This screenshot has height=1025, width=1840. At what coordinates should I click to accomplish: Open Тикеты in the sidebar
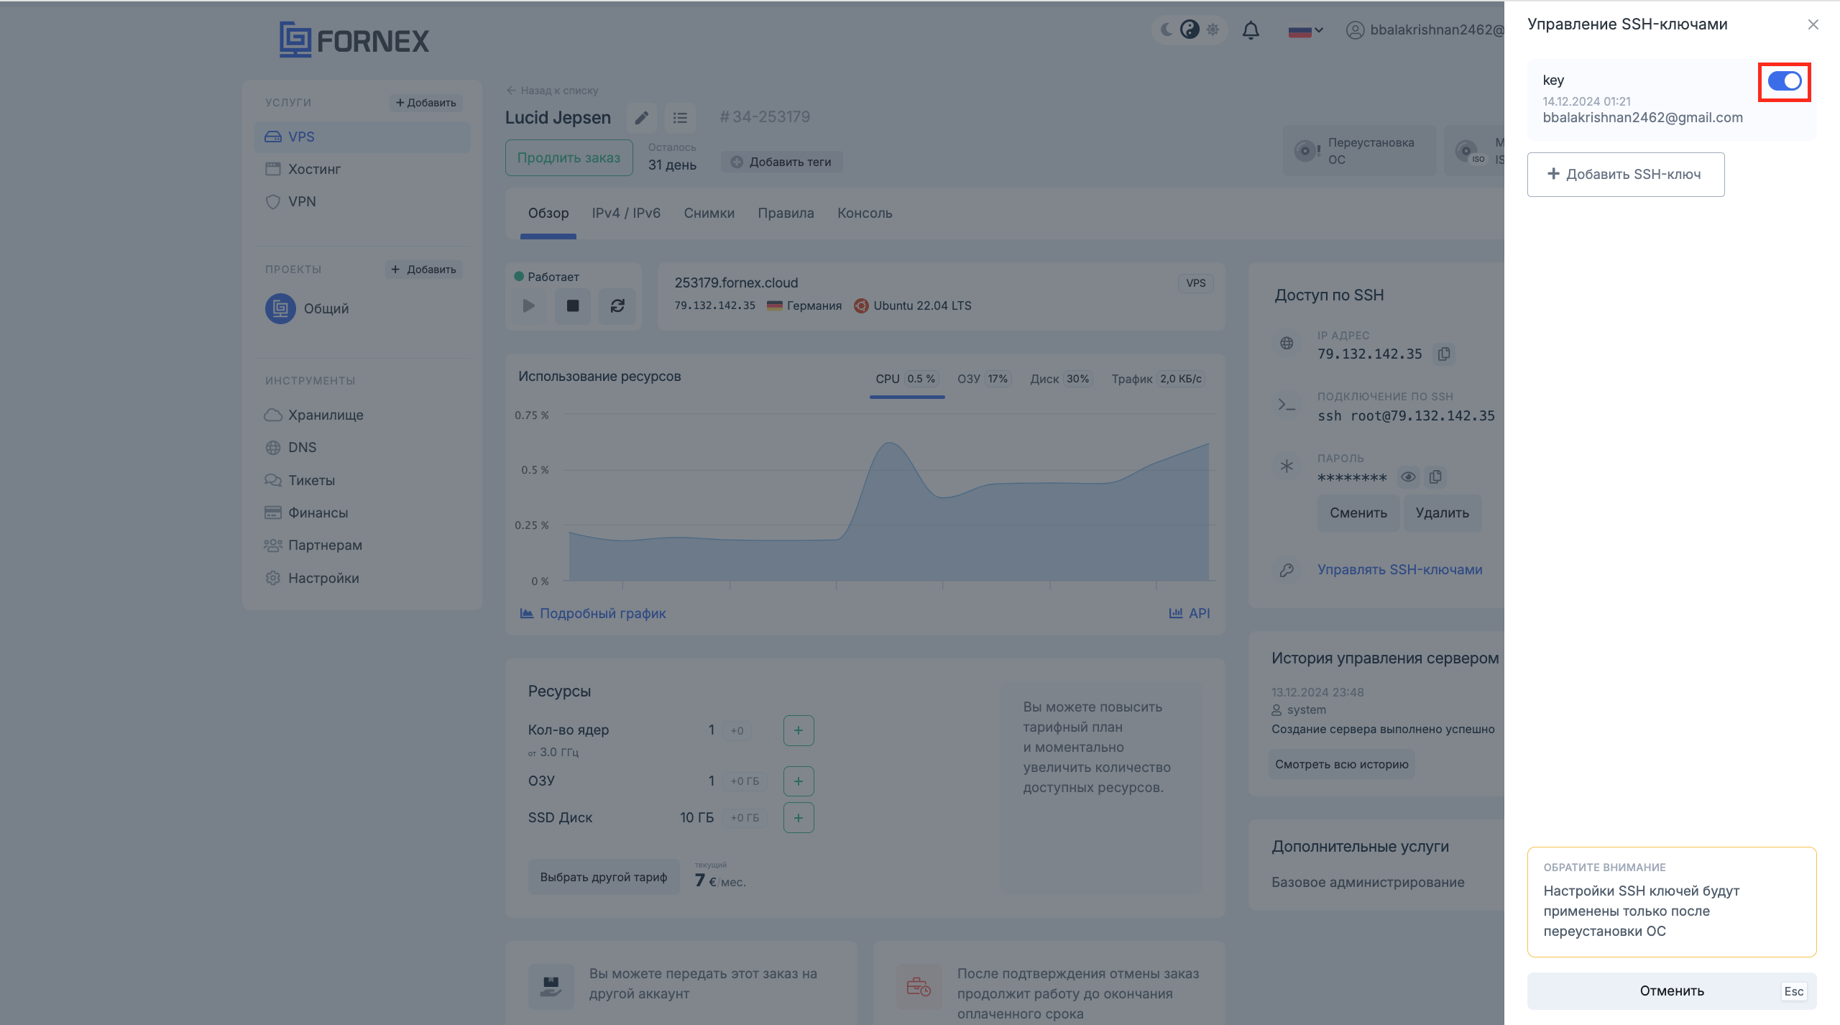click(300, 480)
